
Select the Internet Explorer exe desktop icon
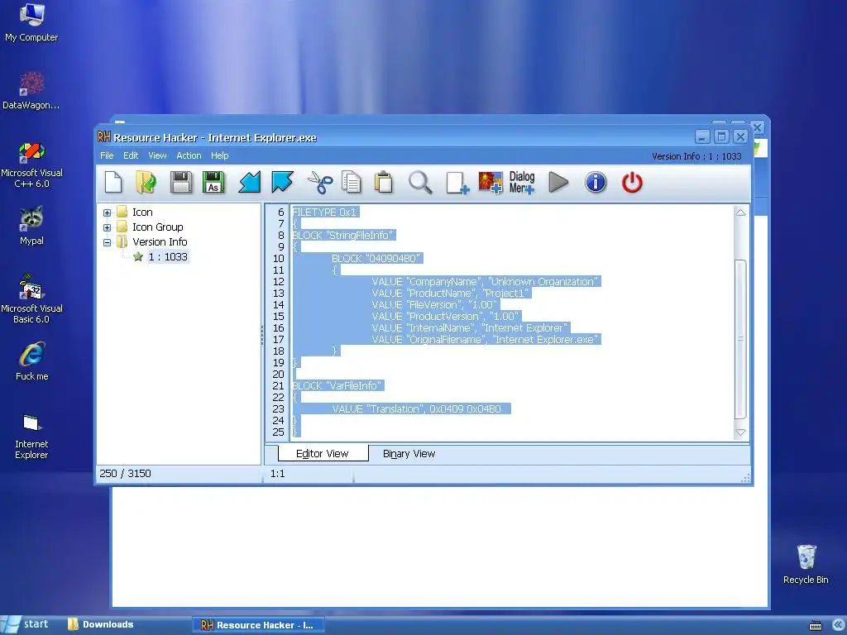pos(31,437)
